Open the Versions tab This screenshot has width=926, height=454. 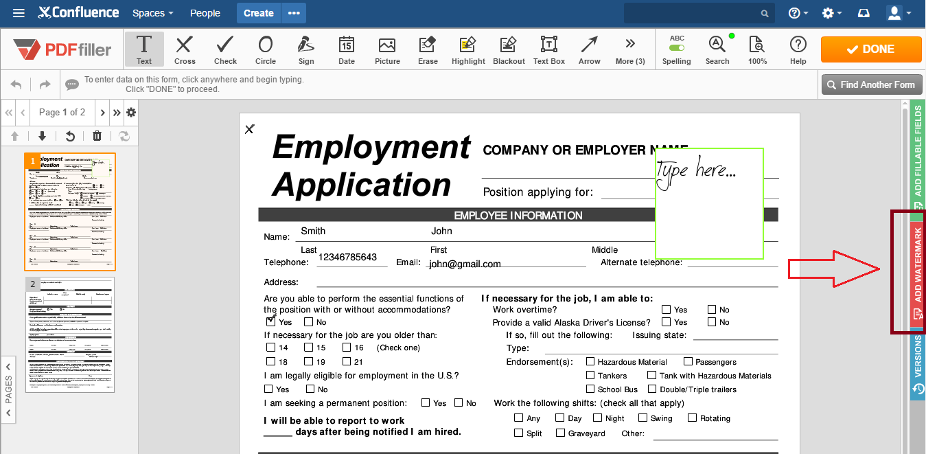point(918,366)
